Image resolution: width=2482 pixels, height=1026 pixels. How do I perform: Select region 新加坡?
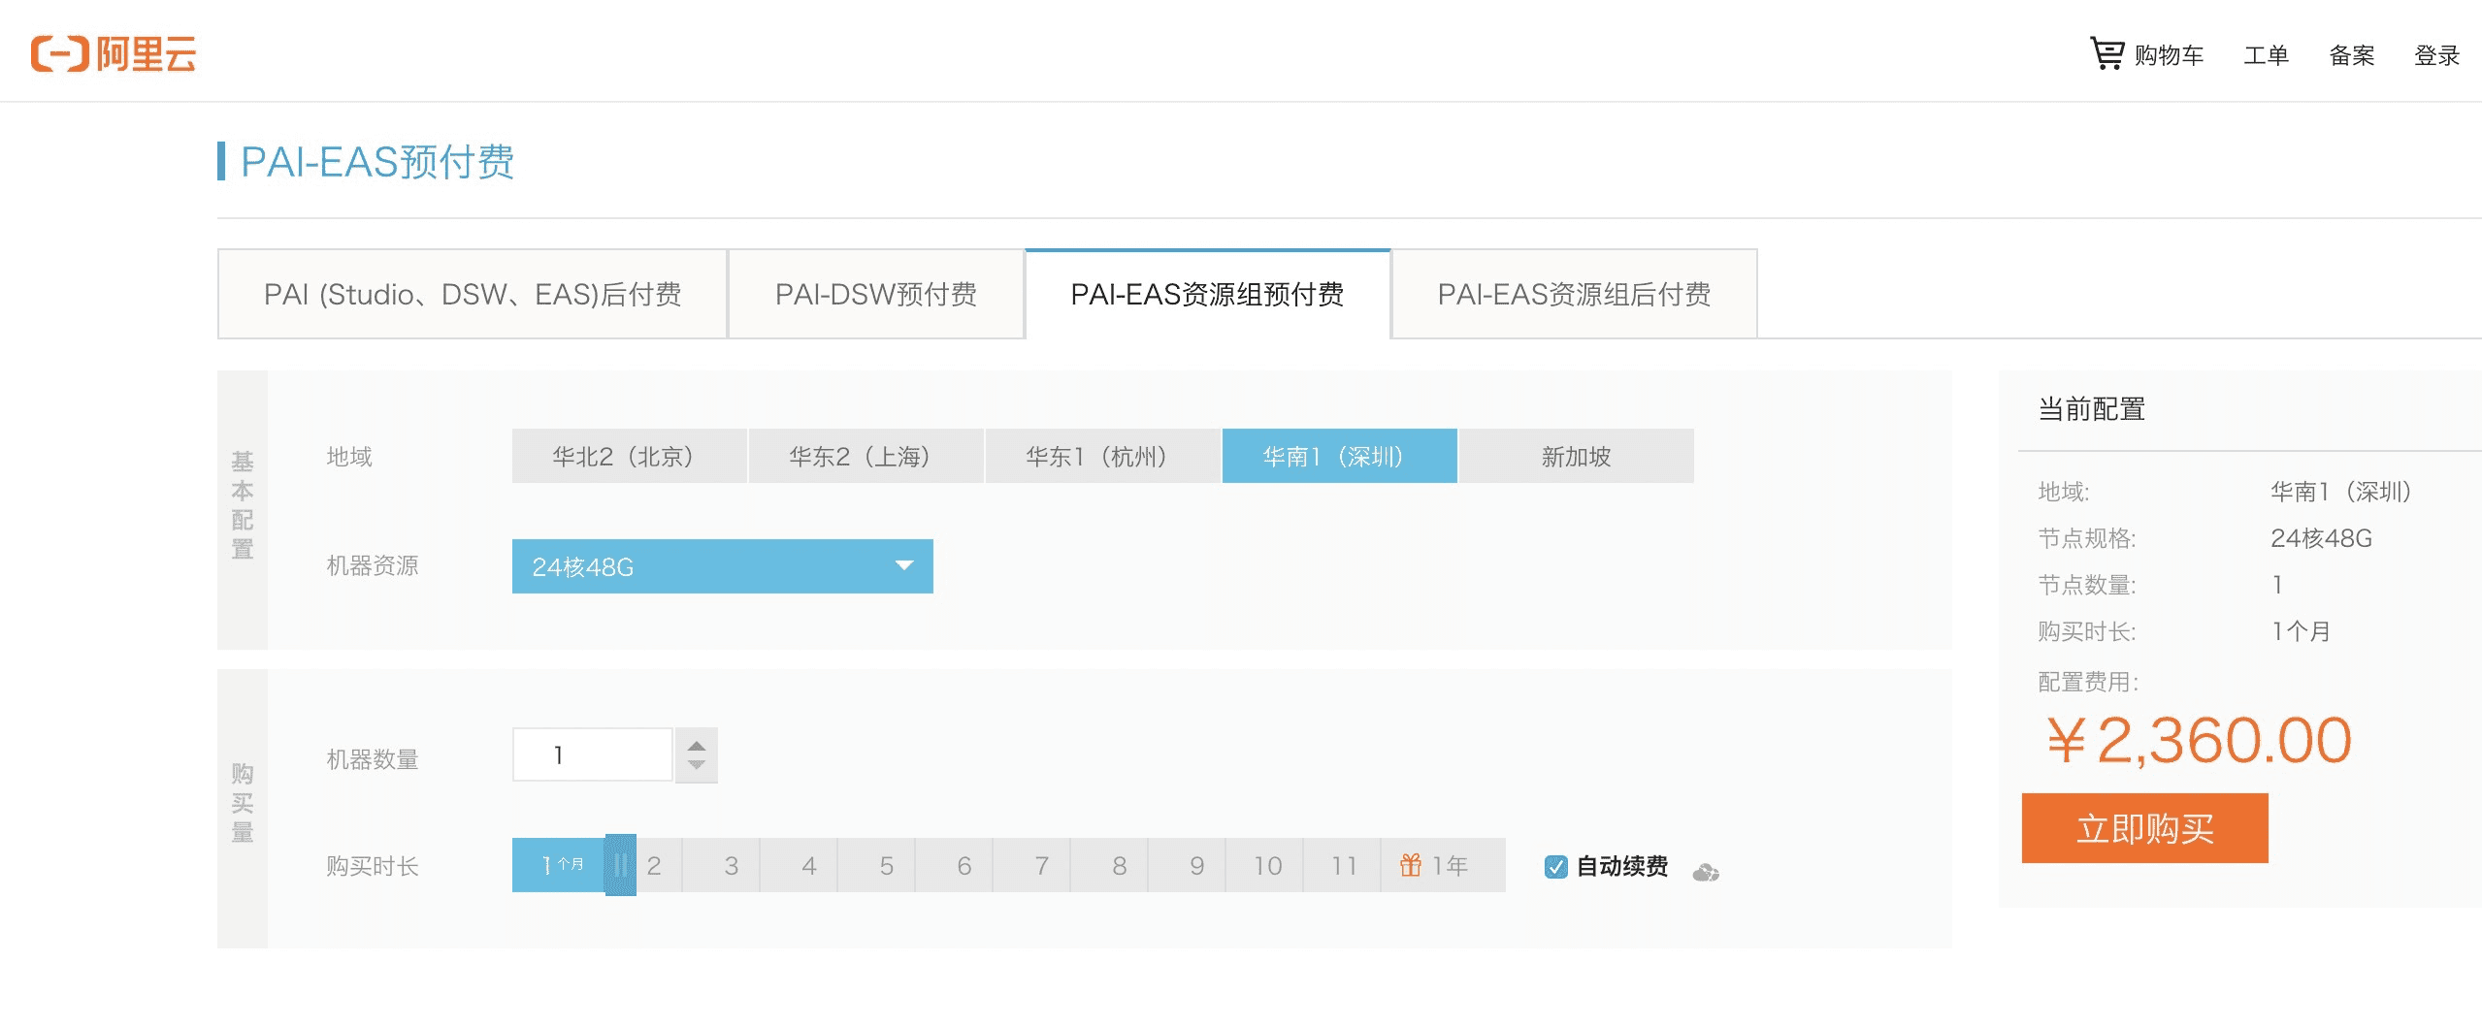point(1576,456)
